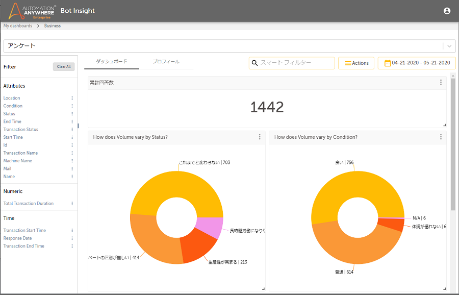
Task: Toggle the Response Date options menu
Action: pyautogui.click(x=72, y=238)
